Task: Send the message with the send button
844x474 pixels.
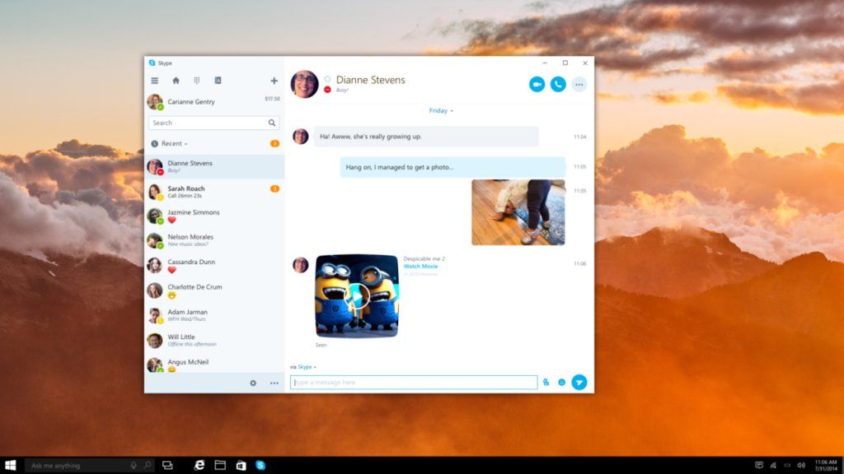Action: (579, 382)
